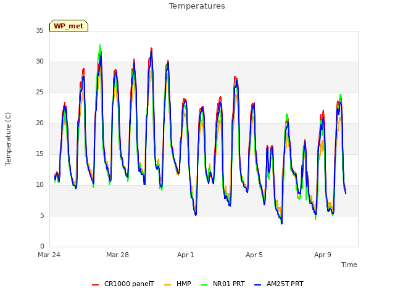Click the 35 y-axis label
This screenshot has height=296, width=395.
39,31
